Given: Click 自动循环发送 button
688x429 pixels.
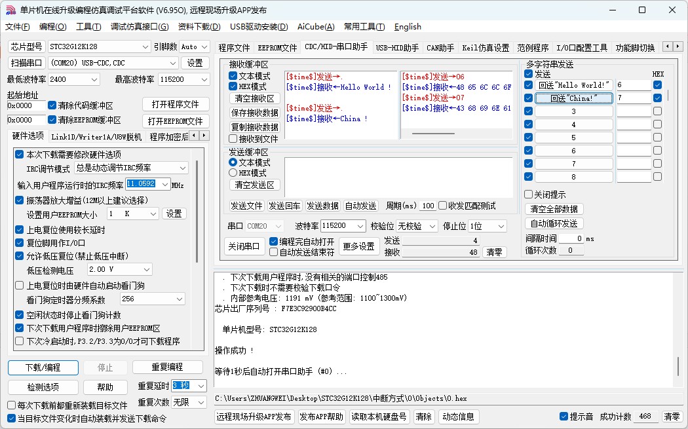Looking at the screenshot, I should (554, 223).
